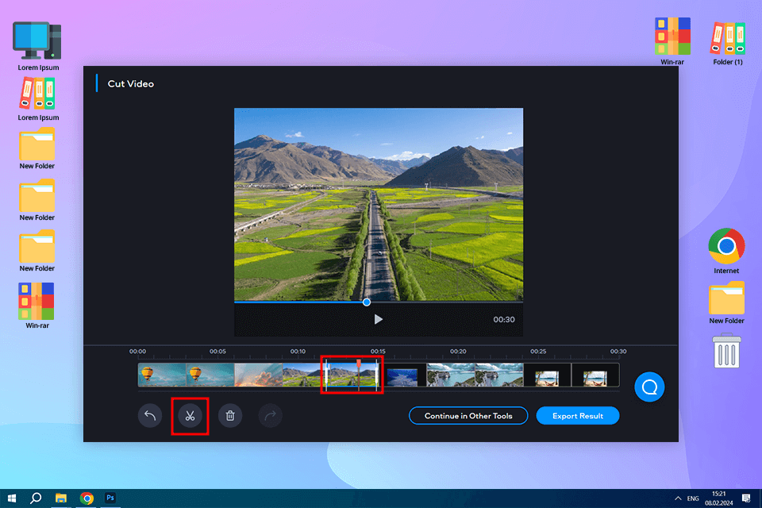Click the redo arrow button
Image resolution: width=762 pixels, height=508 pixels.
[270, 416]
